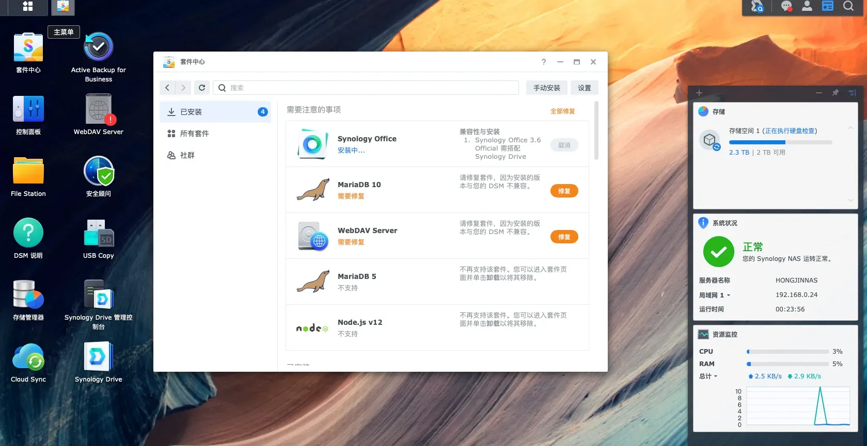Open Package Center desktop icon
Image resolution: width=867 pixels, height=446 pixels.
coord(28,47)
